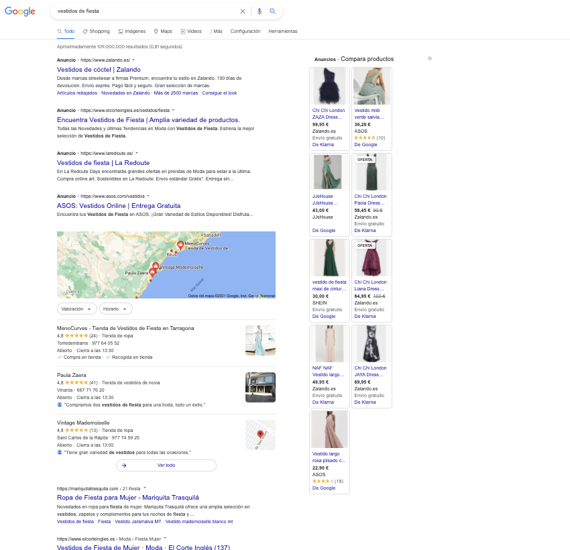Switch to the Imágenes tab
570x550 pixels.
[x=132, y=32]
